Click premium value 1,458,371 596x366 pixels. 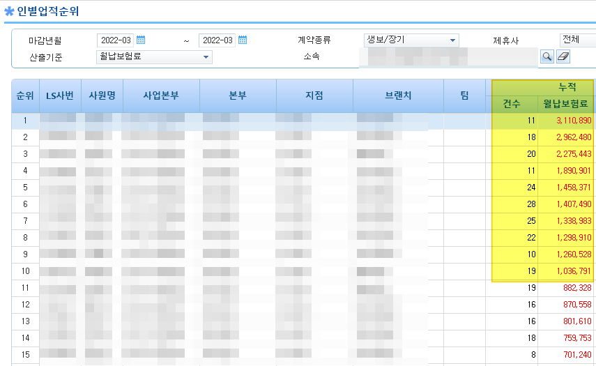click(574, 188)
